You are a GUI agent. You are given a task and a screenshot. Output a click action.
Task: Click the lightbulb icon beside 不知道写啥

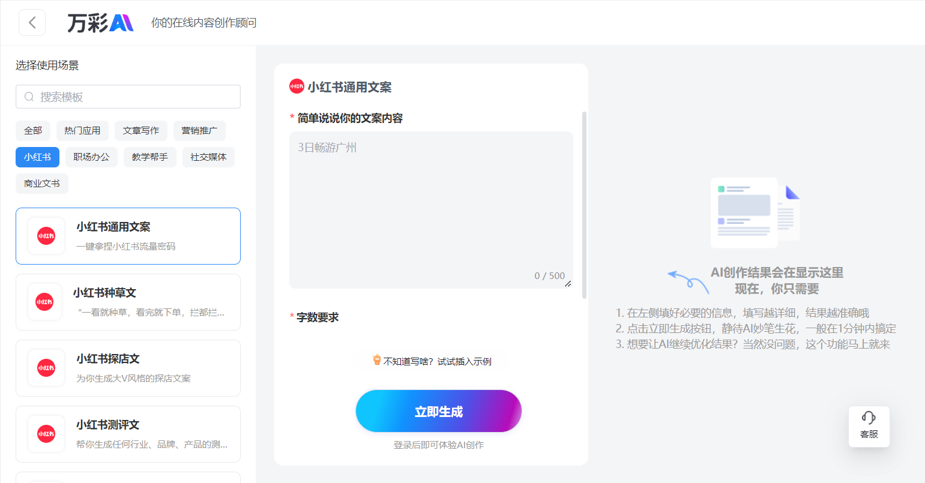tap(377, 360)
